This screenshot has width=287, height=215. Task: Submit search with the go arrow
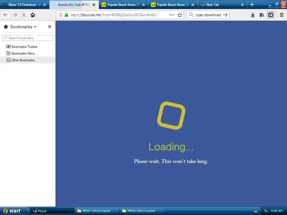225,15
